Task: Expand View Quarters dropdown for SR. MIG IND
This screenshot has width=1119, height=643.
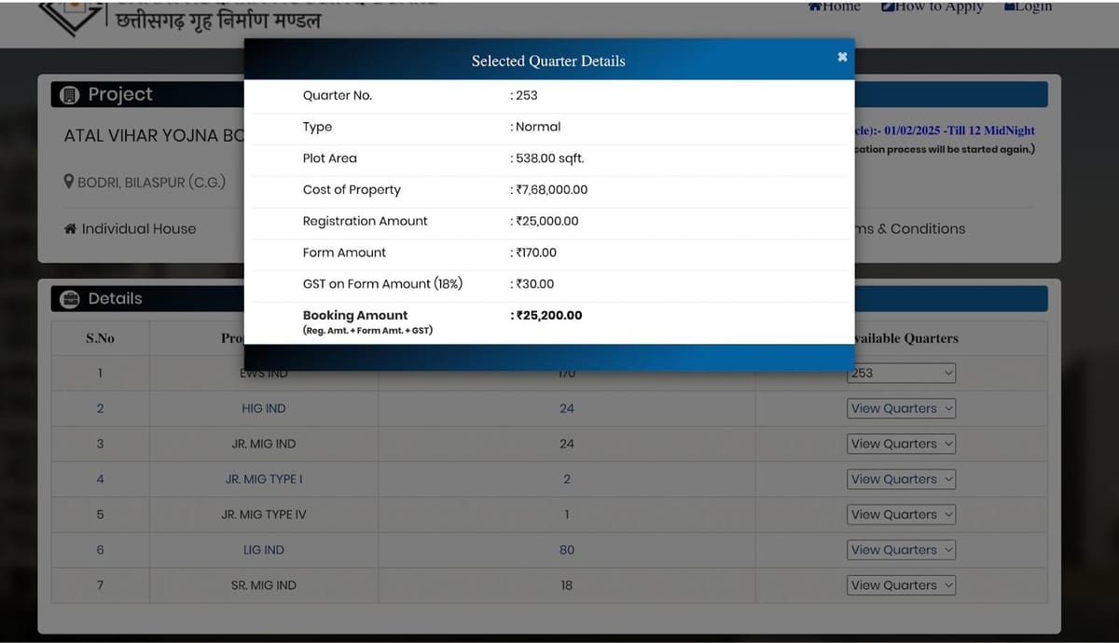Action: click(x=902, y=585)
